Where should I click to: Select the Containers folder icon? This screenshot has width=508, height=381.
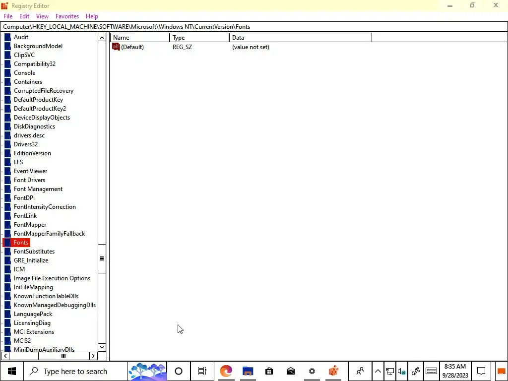click(7, 82)
